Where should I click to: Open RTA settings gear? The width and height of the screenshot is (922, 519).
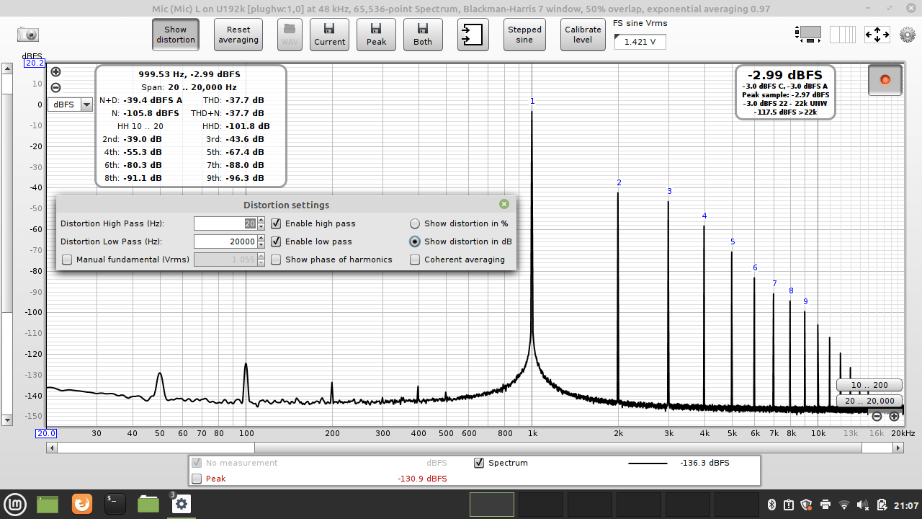[907, 35]
